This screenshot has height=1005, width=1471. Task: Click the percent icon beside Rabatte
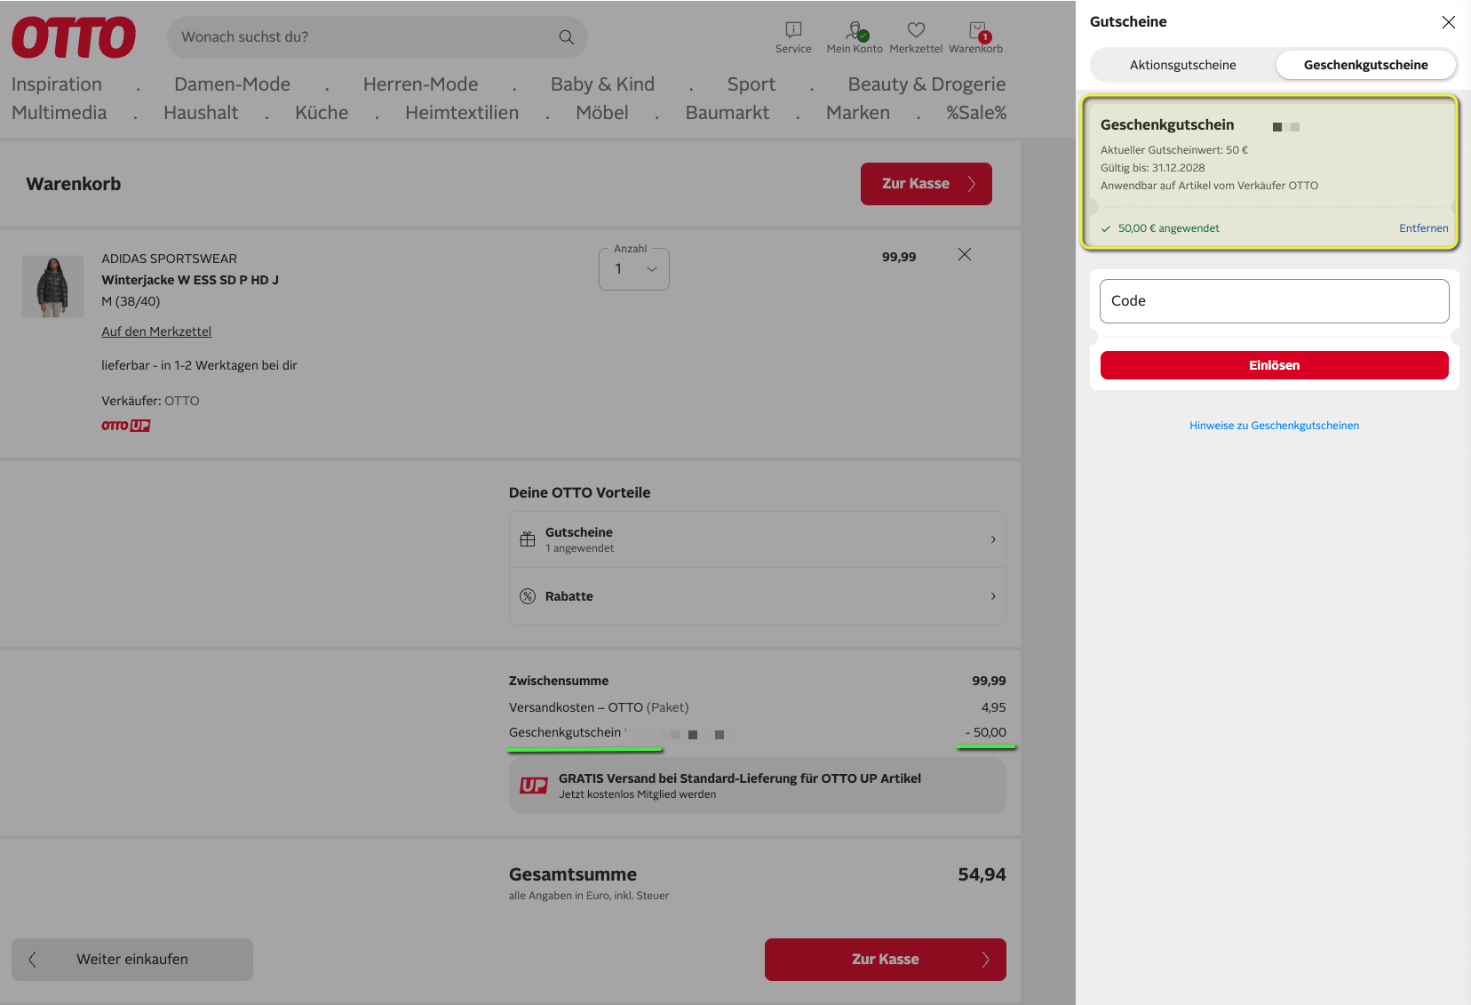[x=528, y=596]
